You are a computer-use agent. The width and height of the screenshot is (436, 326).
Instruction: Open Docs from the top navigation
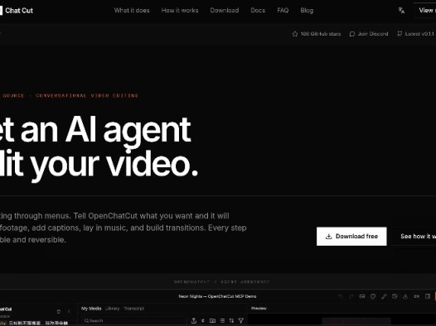(258, 11)
